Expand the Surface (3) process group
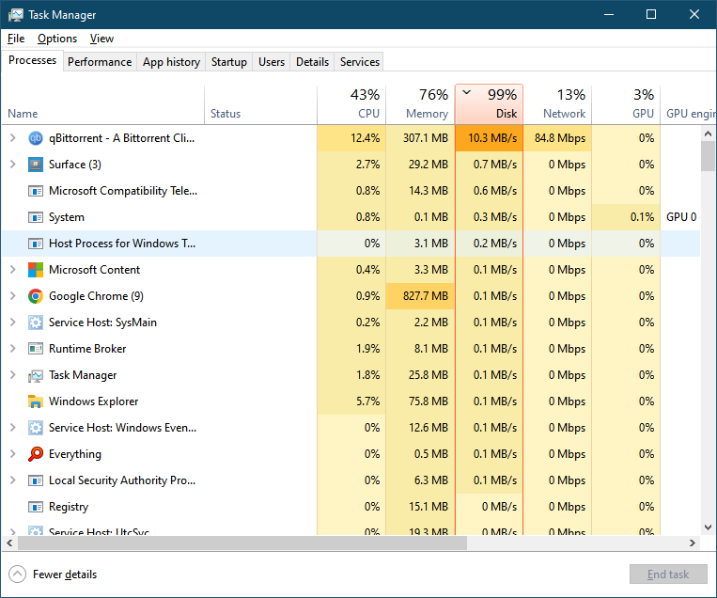This screenshot has width=717, height=598. [x=12, y=165]
